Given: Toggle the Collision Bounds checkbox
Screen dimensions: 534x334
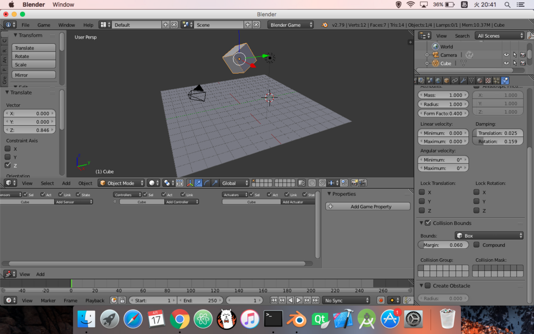Looking at the screenshot, I should click(x=428, y=223).
